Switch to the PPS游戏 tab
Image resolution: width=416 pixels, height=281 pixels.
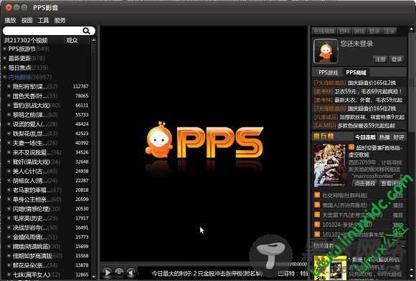point(328,72)
